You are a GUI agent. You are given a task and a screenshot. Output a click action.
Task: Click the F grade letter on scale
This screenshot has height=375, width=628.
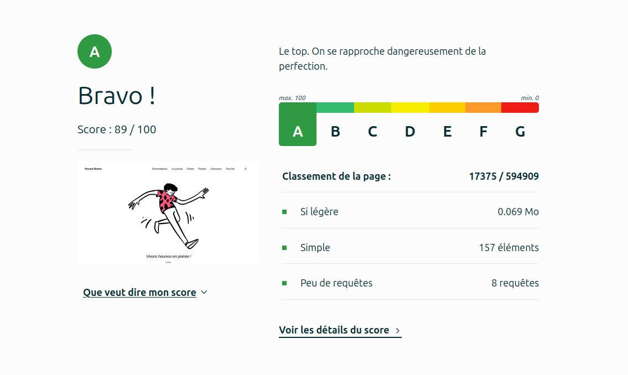point(484,132)
